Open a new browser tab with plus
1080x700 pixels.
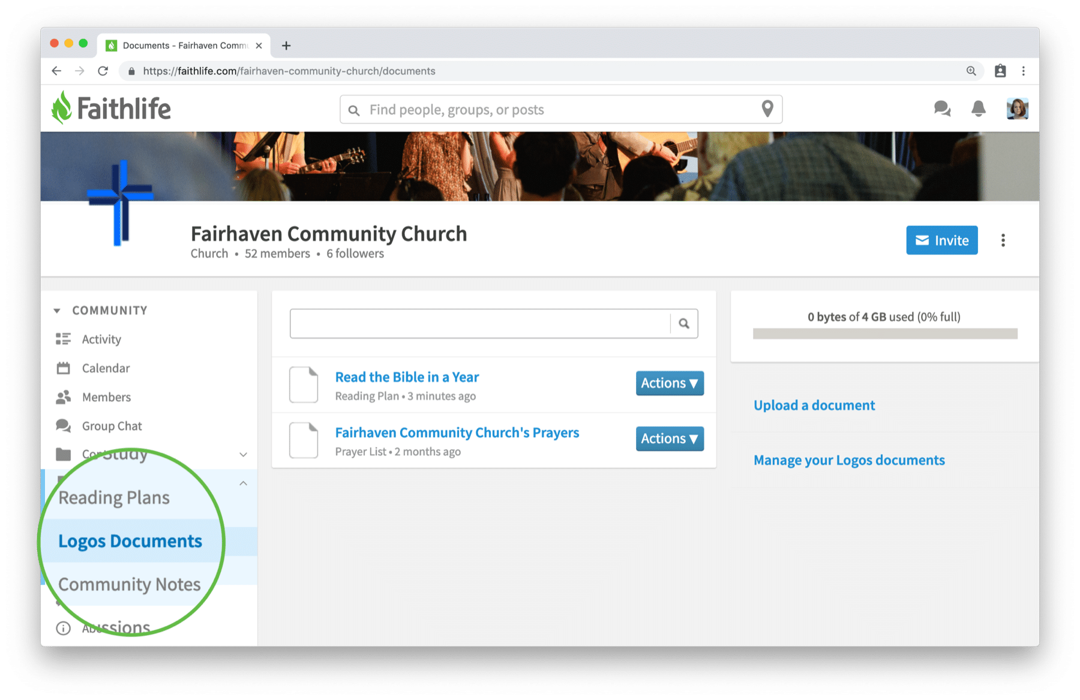[286, 46]
